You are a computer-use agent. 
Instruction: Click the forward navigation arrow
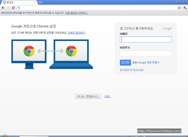pos(8,8)
